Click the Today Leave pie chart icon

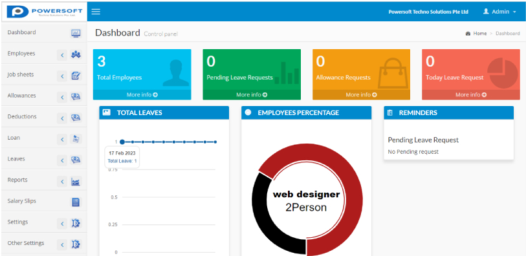pos(502,72)
